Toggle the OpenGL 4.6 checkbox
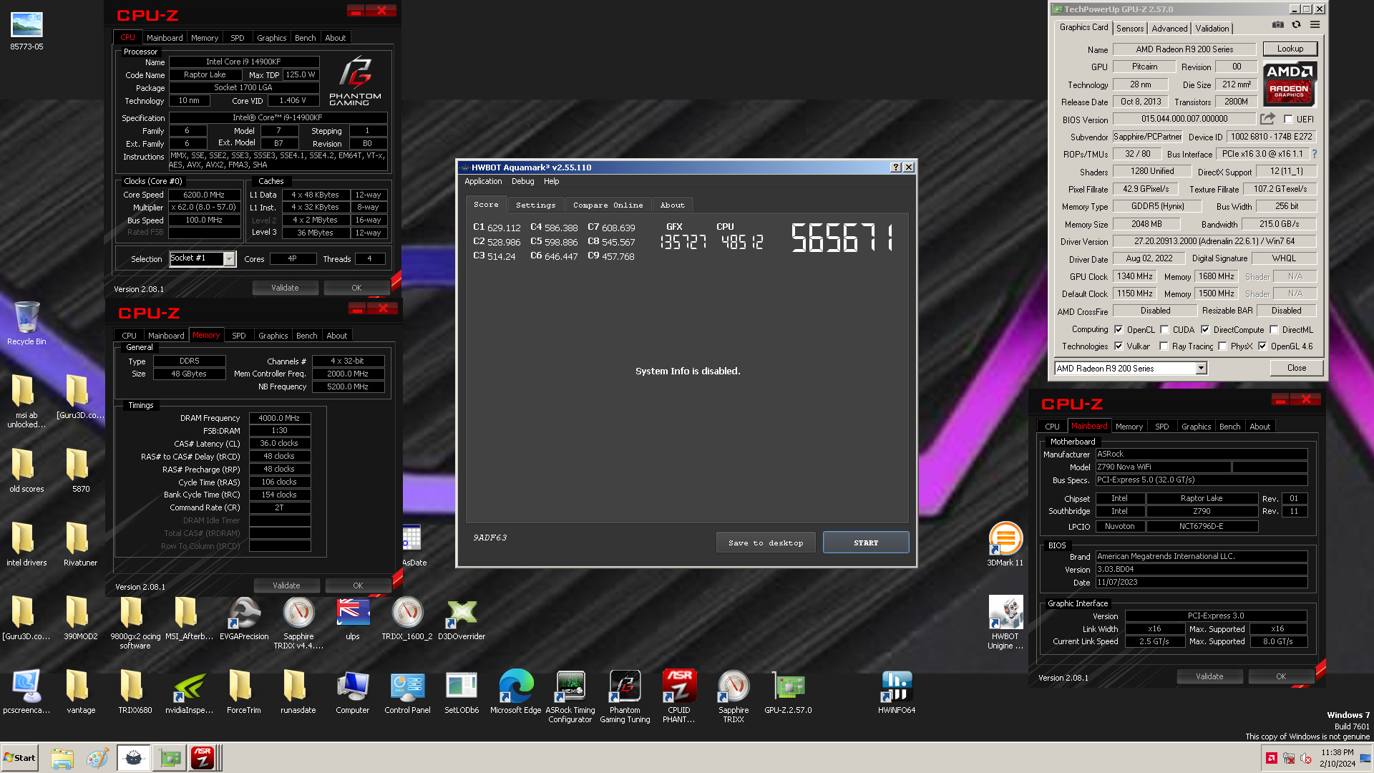Image resolution: width=1374 pixels, height=773 pixels. [x=1262, y=346]
